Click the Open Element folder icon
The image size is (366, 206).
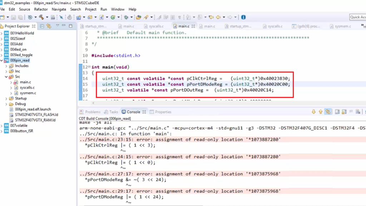click(139, 17)
